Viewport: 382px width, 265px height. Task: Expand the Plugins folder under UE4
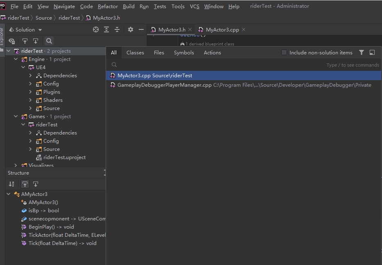click(30, 92)
